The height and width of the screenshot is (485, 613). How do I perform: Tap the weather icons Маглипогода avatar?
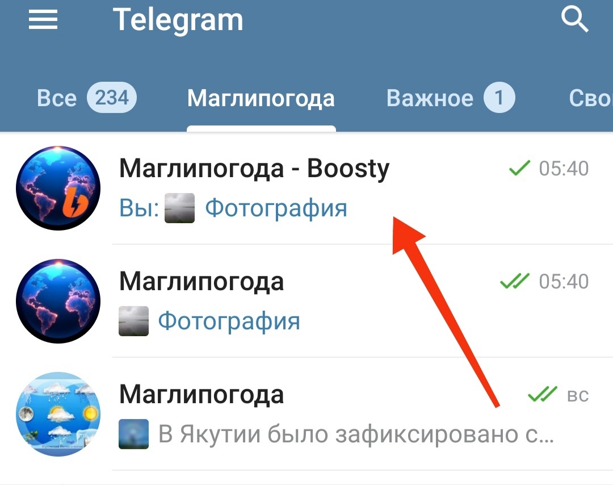[x=58, y=414]
